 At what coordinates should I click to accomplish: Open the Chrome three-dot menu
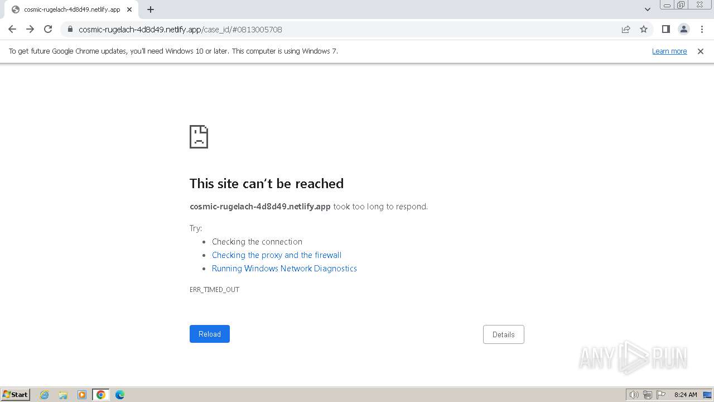tap(702, 29)
